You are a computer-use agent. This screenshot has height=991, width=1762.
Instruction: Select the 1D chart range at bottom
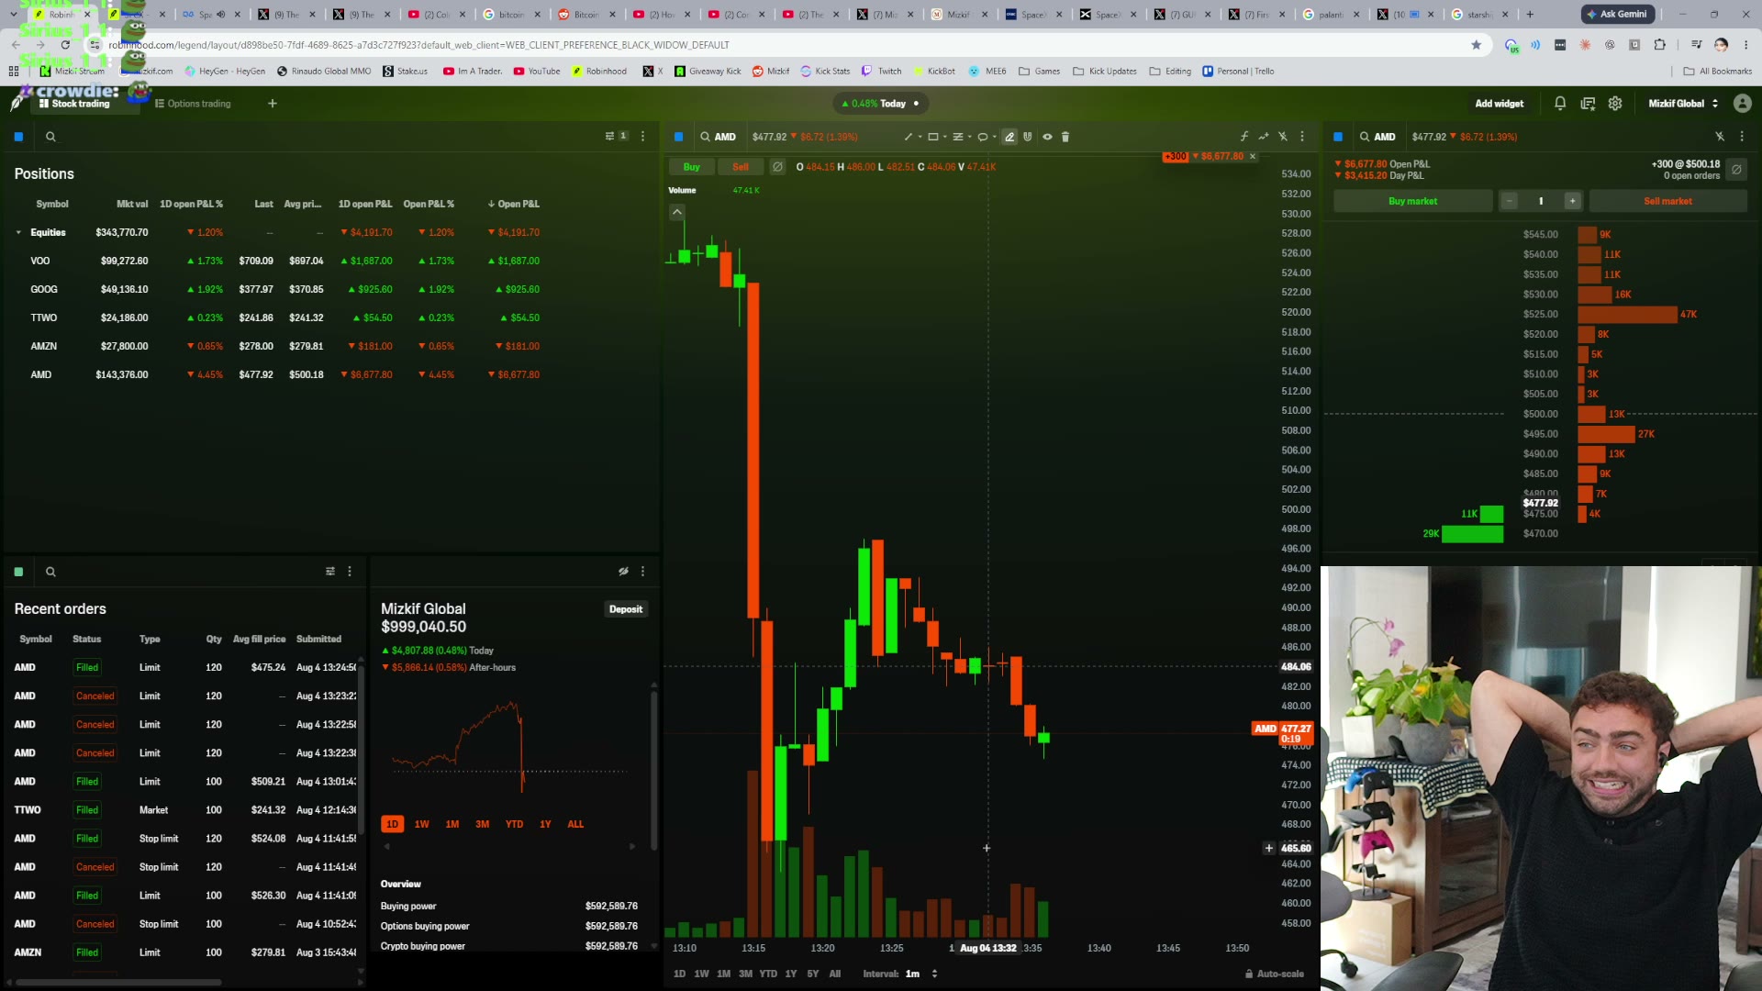click(679, 974)
